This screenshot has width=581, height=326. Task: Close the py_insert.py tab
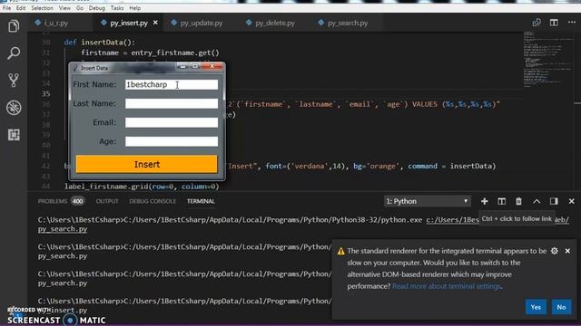[x=155, y=23]
